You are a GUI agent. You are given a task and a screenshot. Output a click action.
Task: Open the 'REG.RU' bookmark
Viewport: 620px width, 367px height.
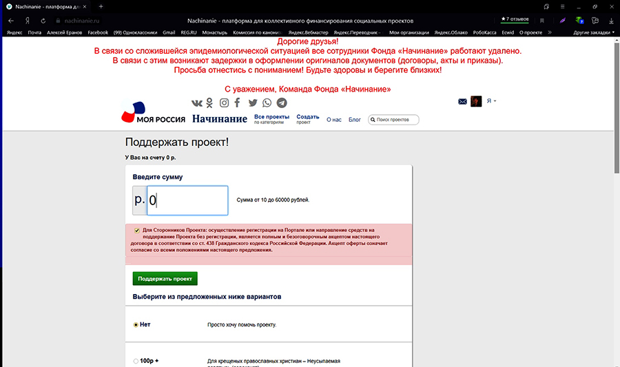pos(189,32)
